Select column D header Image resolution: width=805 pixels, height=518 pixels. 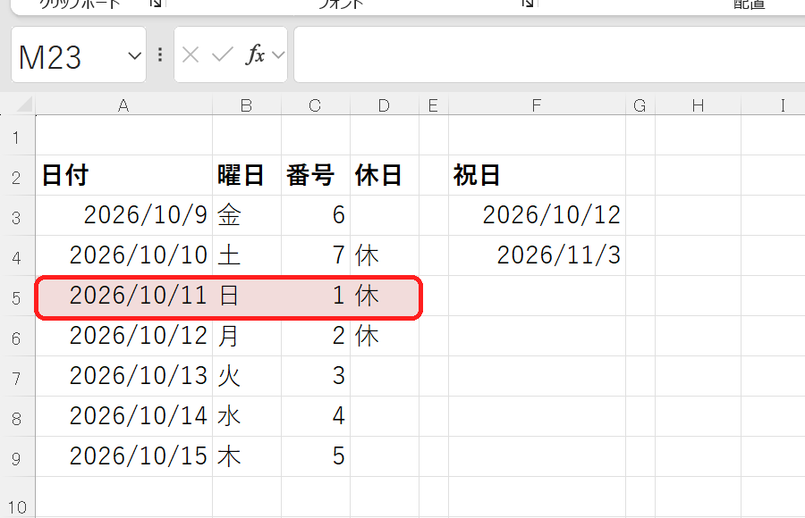point(385,105)
